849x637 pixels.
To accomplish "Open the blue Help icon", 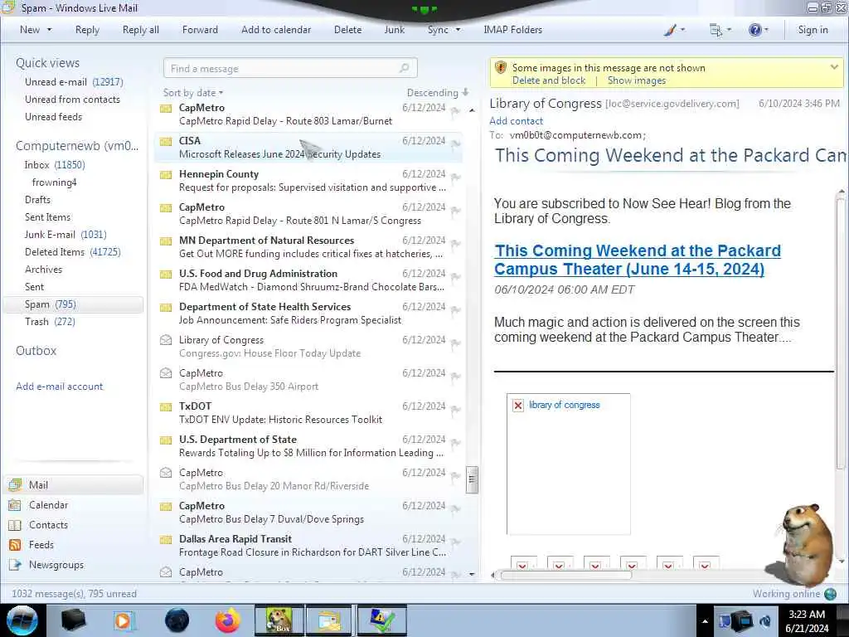I will [x=754, y=30].
